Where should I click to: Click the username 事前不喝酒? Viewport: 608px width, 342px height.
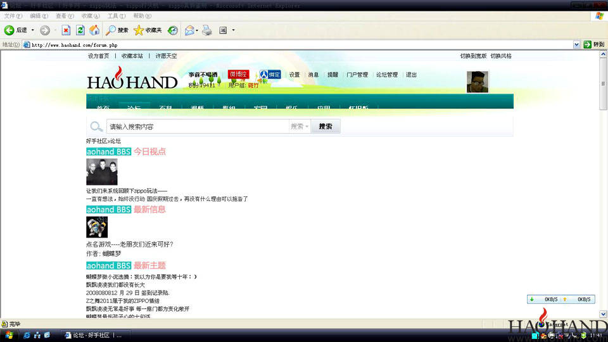[x=203, y=75]
